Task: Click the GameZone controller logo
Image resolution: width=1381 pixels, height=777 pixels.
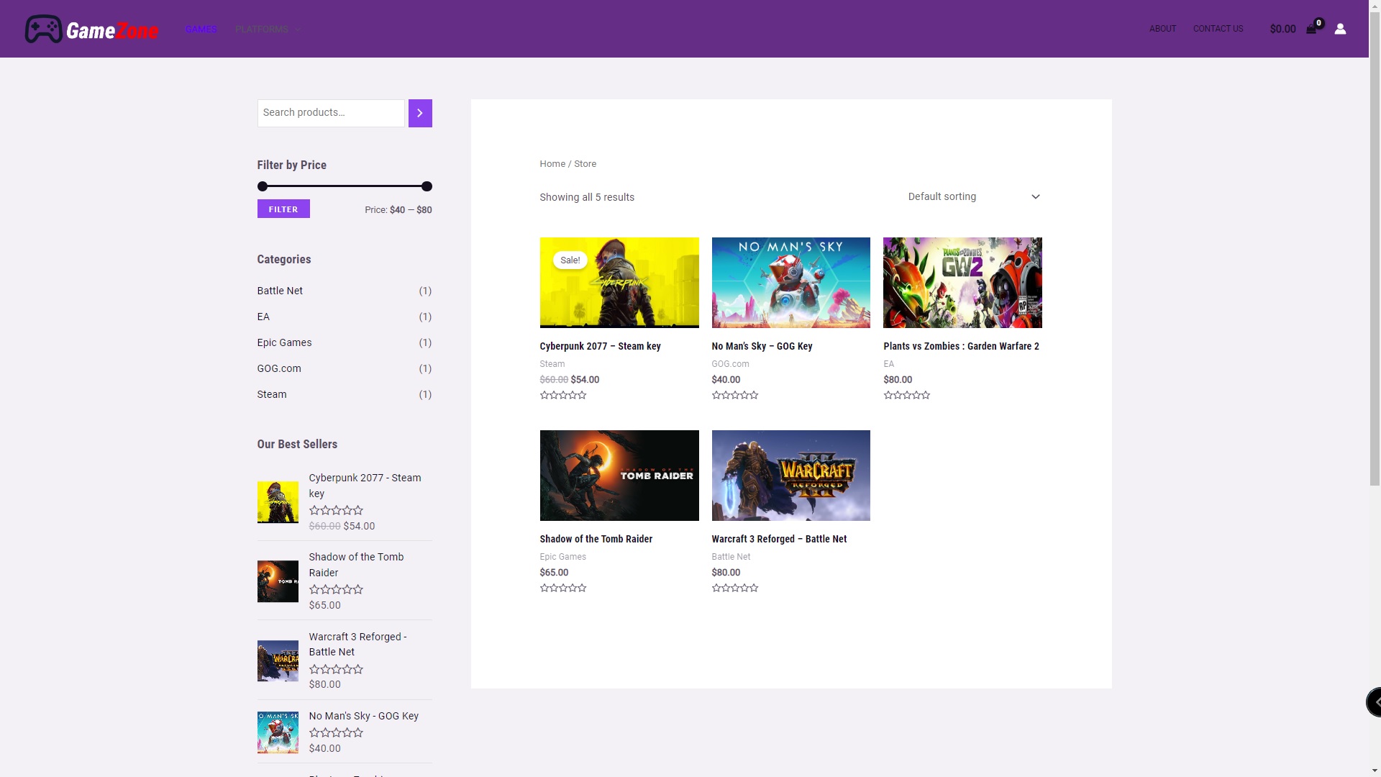Action: (44, 29)
